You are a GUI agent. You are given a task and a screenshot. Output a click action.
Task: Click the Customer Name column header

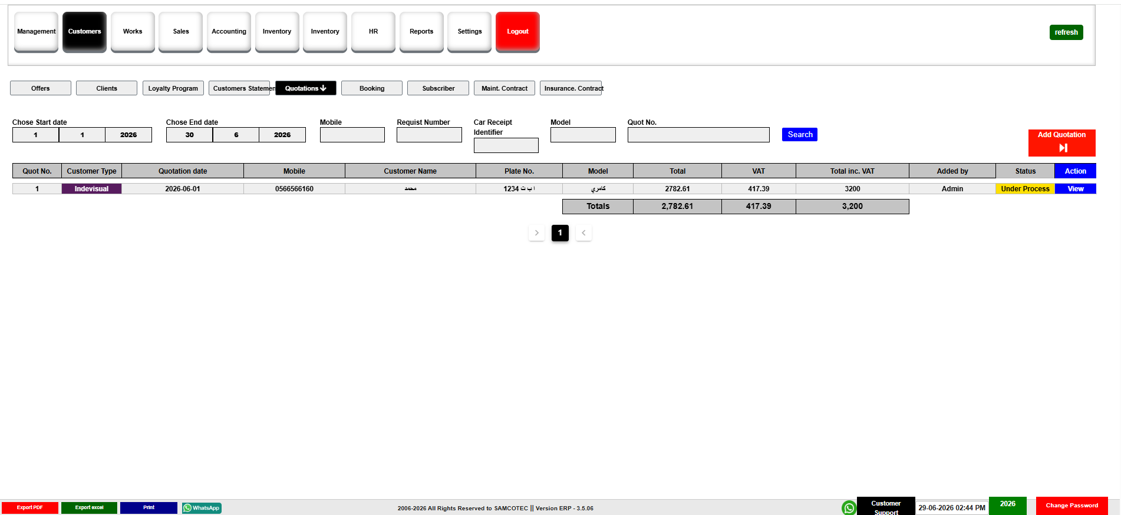[410, 171]
